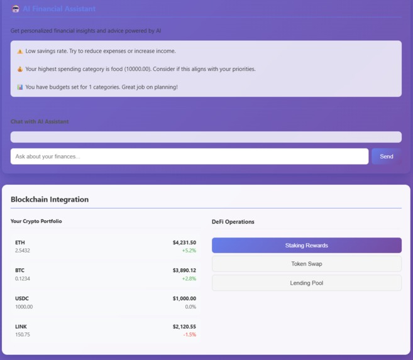Select the BTC token name
413x360 pixels.
[x=19, y=271]
